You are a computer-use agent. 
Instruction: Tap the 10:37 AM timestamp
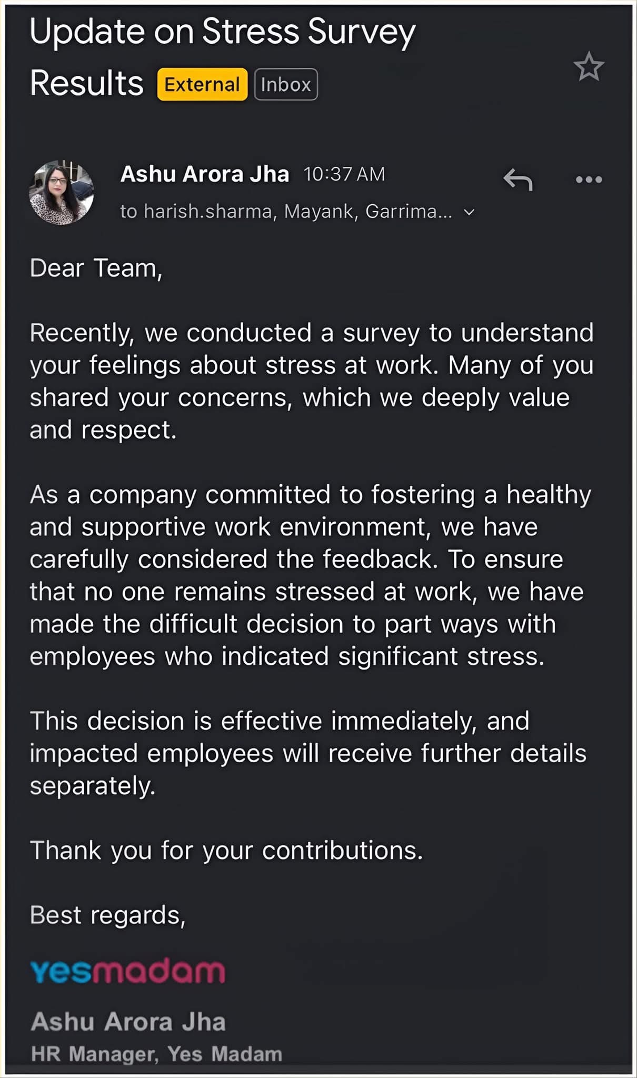point(344,174)
